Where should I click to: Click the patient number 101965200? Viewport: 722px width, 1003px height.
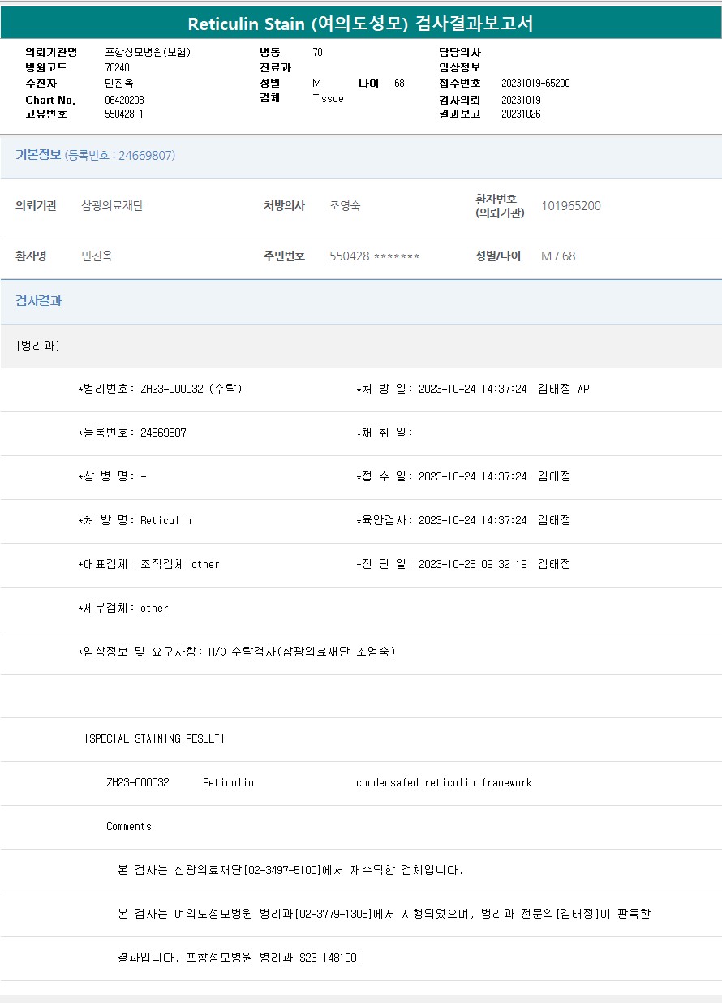pos(571,206)
